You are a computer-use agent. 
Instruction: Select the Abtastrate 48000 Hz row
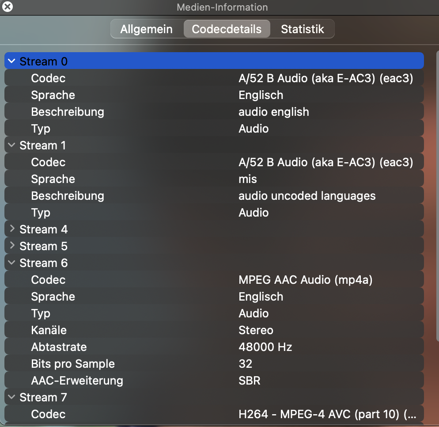pos(214,347)
